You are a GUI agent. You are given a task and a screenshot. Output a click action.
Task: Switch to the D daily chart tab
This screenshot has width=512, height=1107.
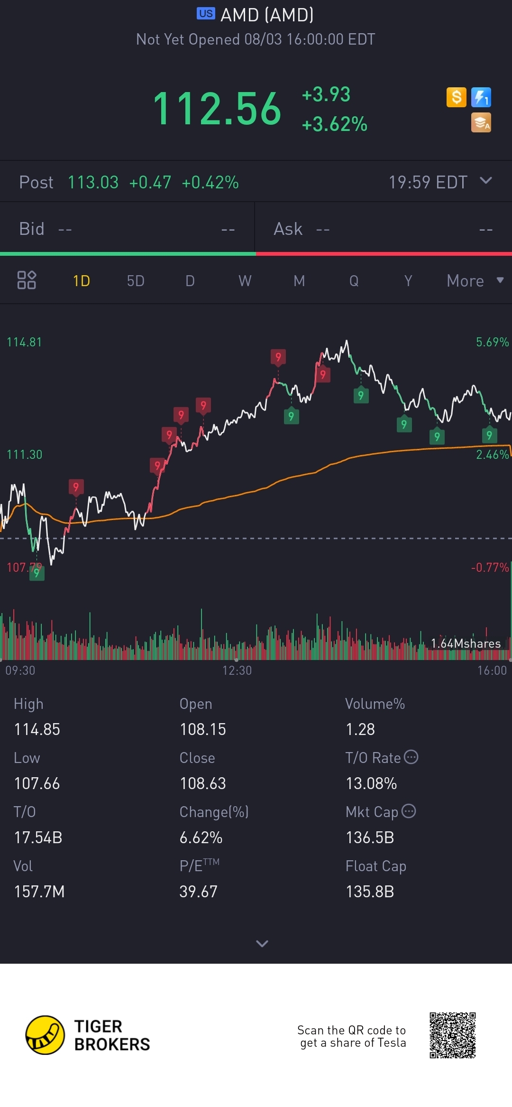[x=190, y=281]
